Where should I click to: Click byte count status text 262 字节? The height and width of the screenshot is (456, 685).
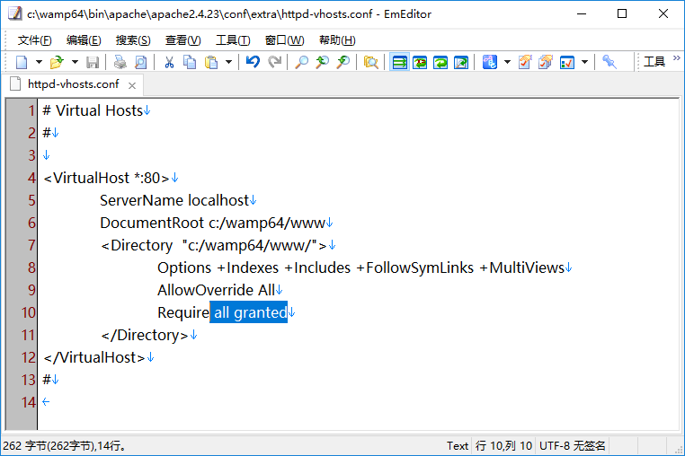(x=65, y=446)
